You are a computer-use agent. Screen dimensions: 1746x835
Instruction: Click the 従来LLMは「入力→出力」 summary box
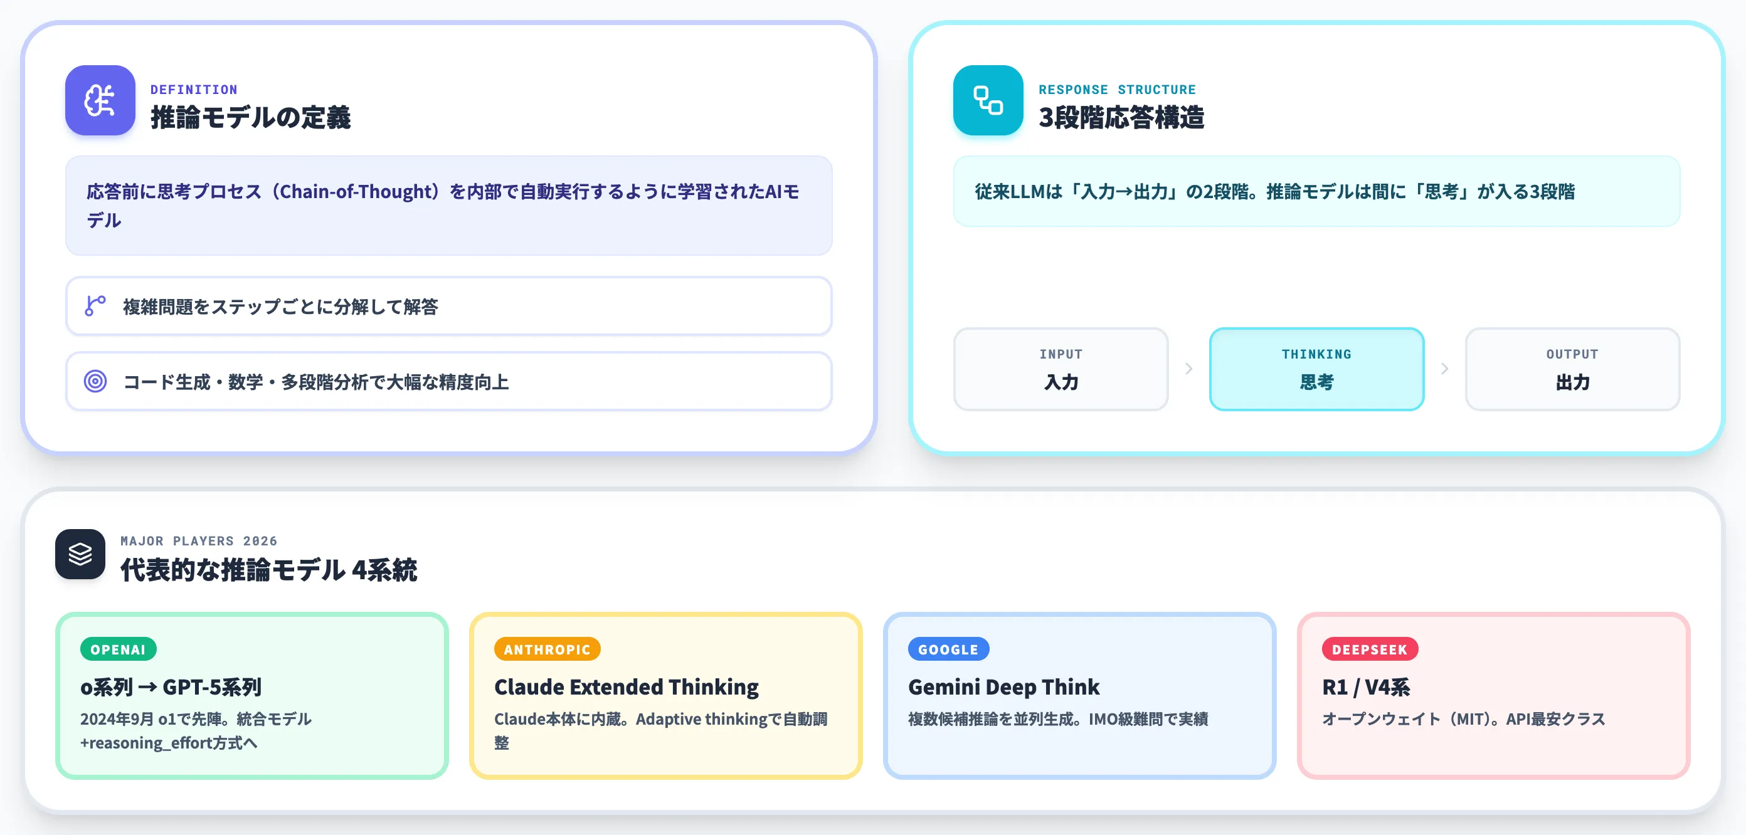point(1316,192)
